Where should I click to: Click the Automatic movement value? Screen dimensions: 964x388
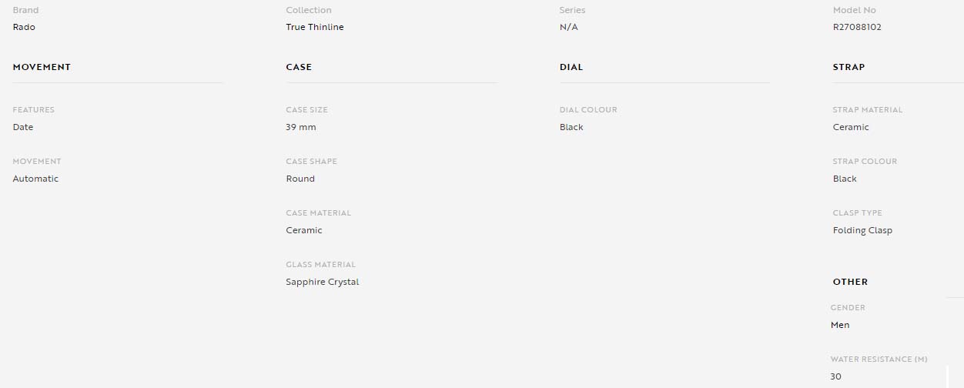(35, 179)
